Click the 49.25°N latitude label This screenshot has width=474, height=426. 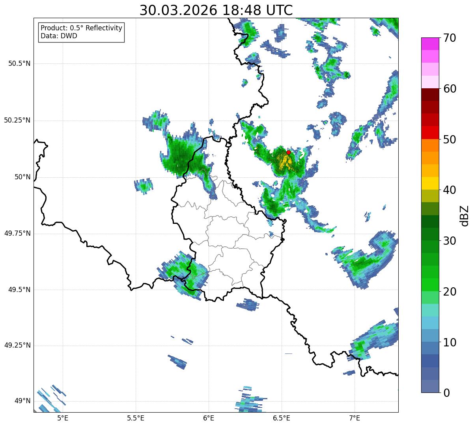point(17,345)
